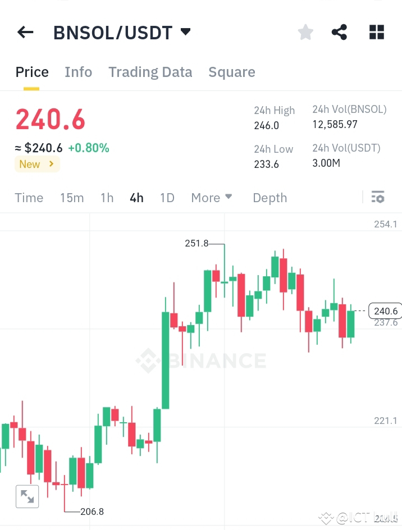View order book via Depth
Viewport: 402px width, 530px height.
click(269, 198)
